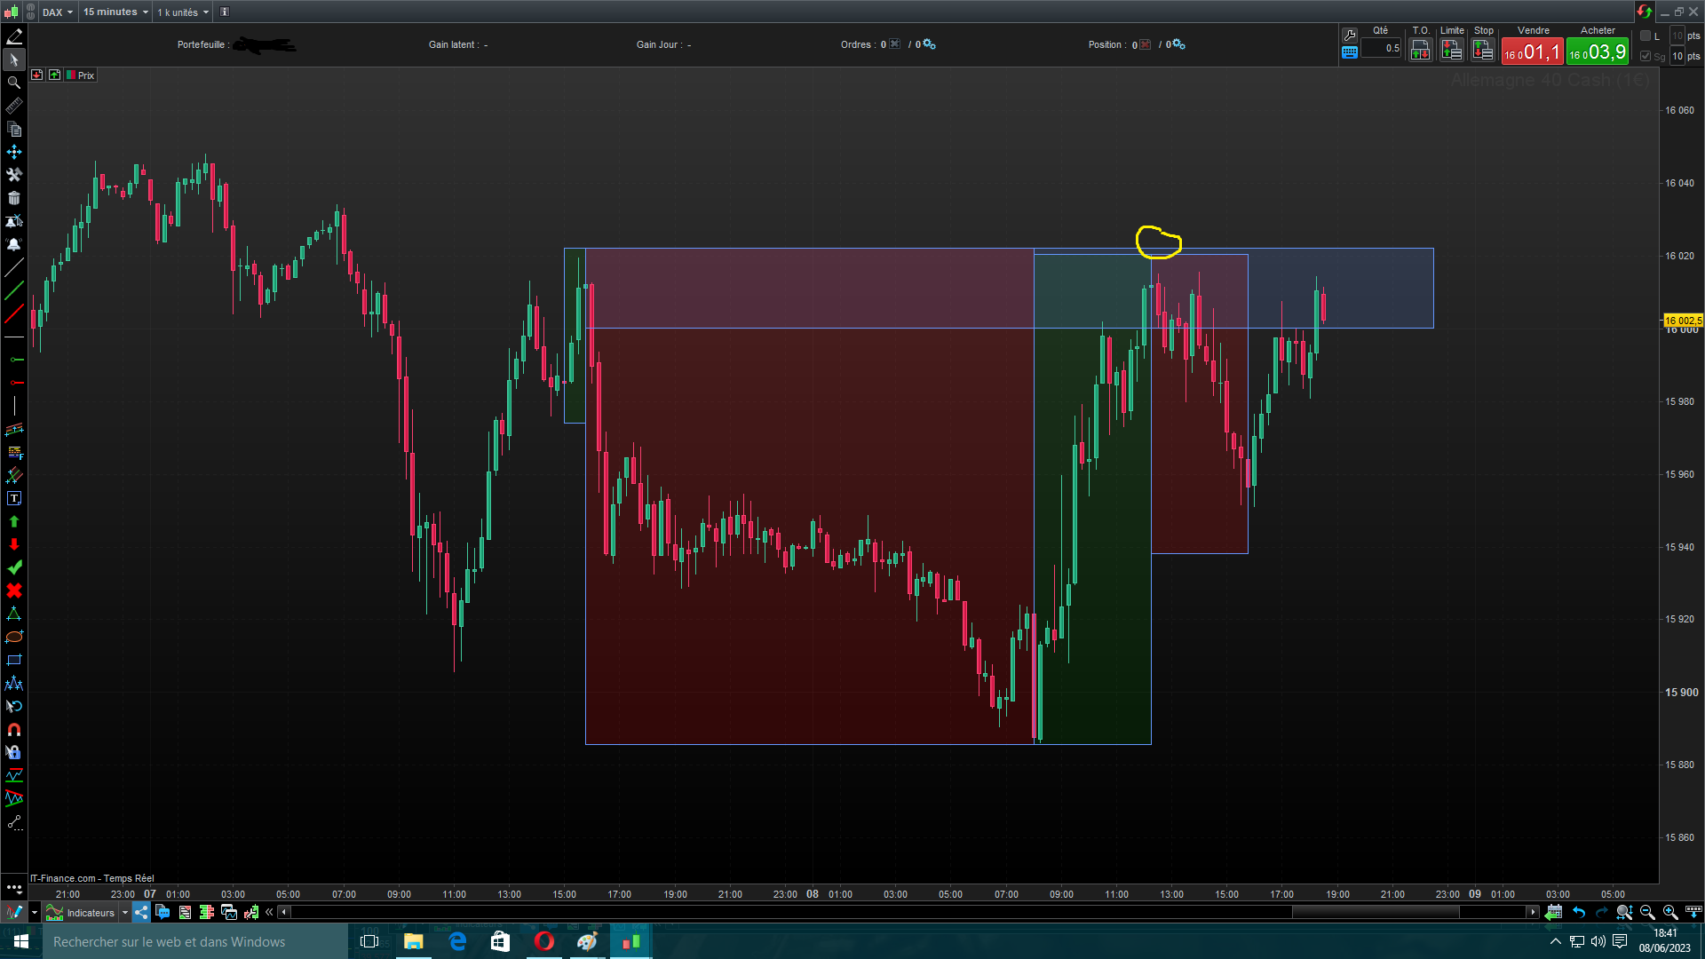Select the text annotation tool

coord(14,498)
